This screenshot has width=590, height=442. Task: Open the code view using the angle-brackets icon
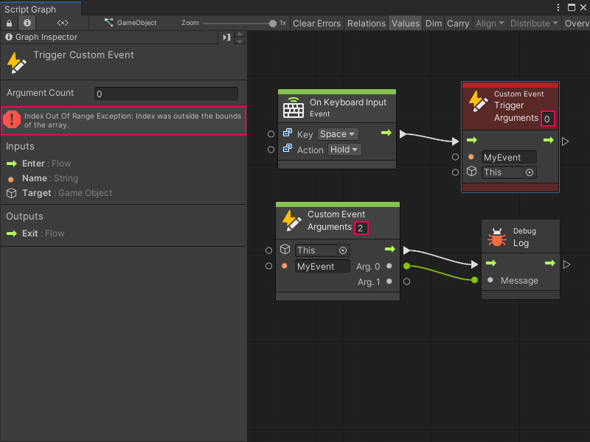[x=61, y=23]
